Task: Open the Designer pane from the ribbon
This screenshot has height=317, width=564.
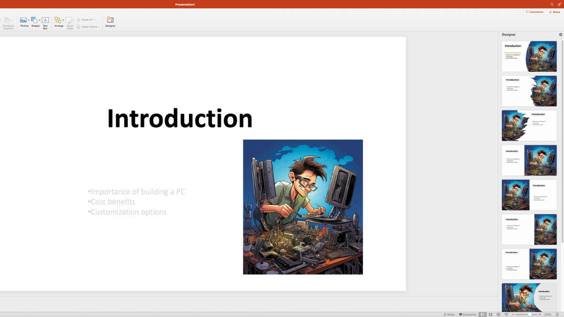Action: [x=110, y=22]
